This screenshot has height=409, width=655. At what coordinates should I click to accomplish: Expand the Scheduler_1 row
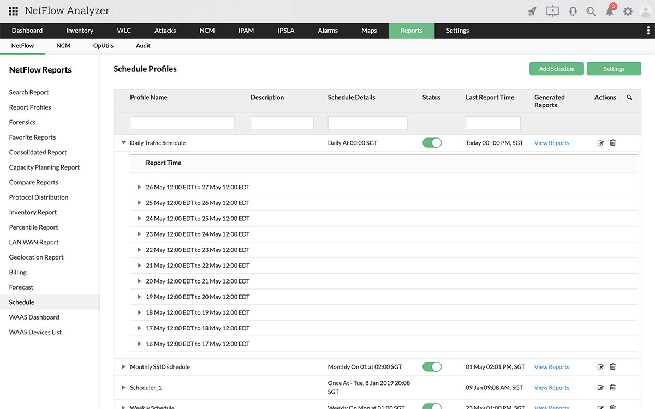coord(123,388)
